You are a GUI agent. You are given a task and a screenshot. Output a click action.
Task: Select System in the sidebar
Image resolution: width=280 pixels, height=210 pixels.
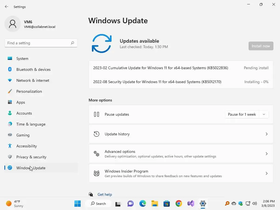[x=41, y=59]
